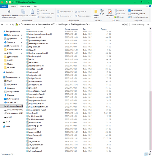152x156 pixels.
Task: Open the [gamemodes] folder in sidebar
Action: tap(13, 57)
